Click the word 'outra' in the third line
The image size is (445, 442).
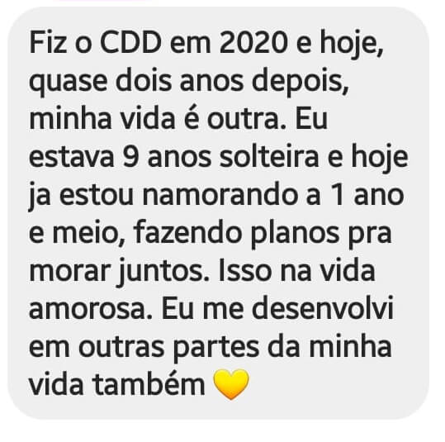246,119
